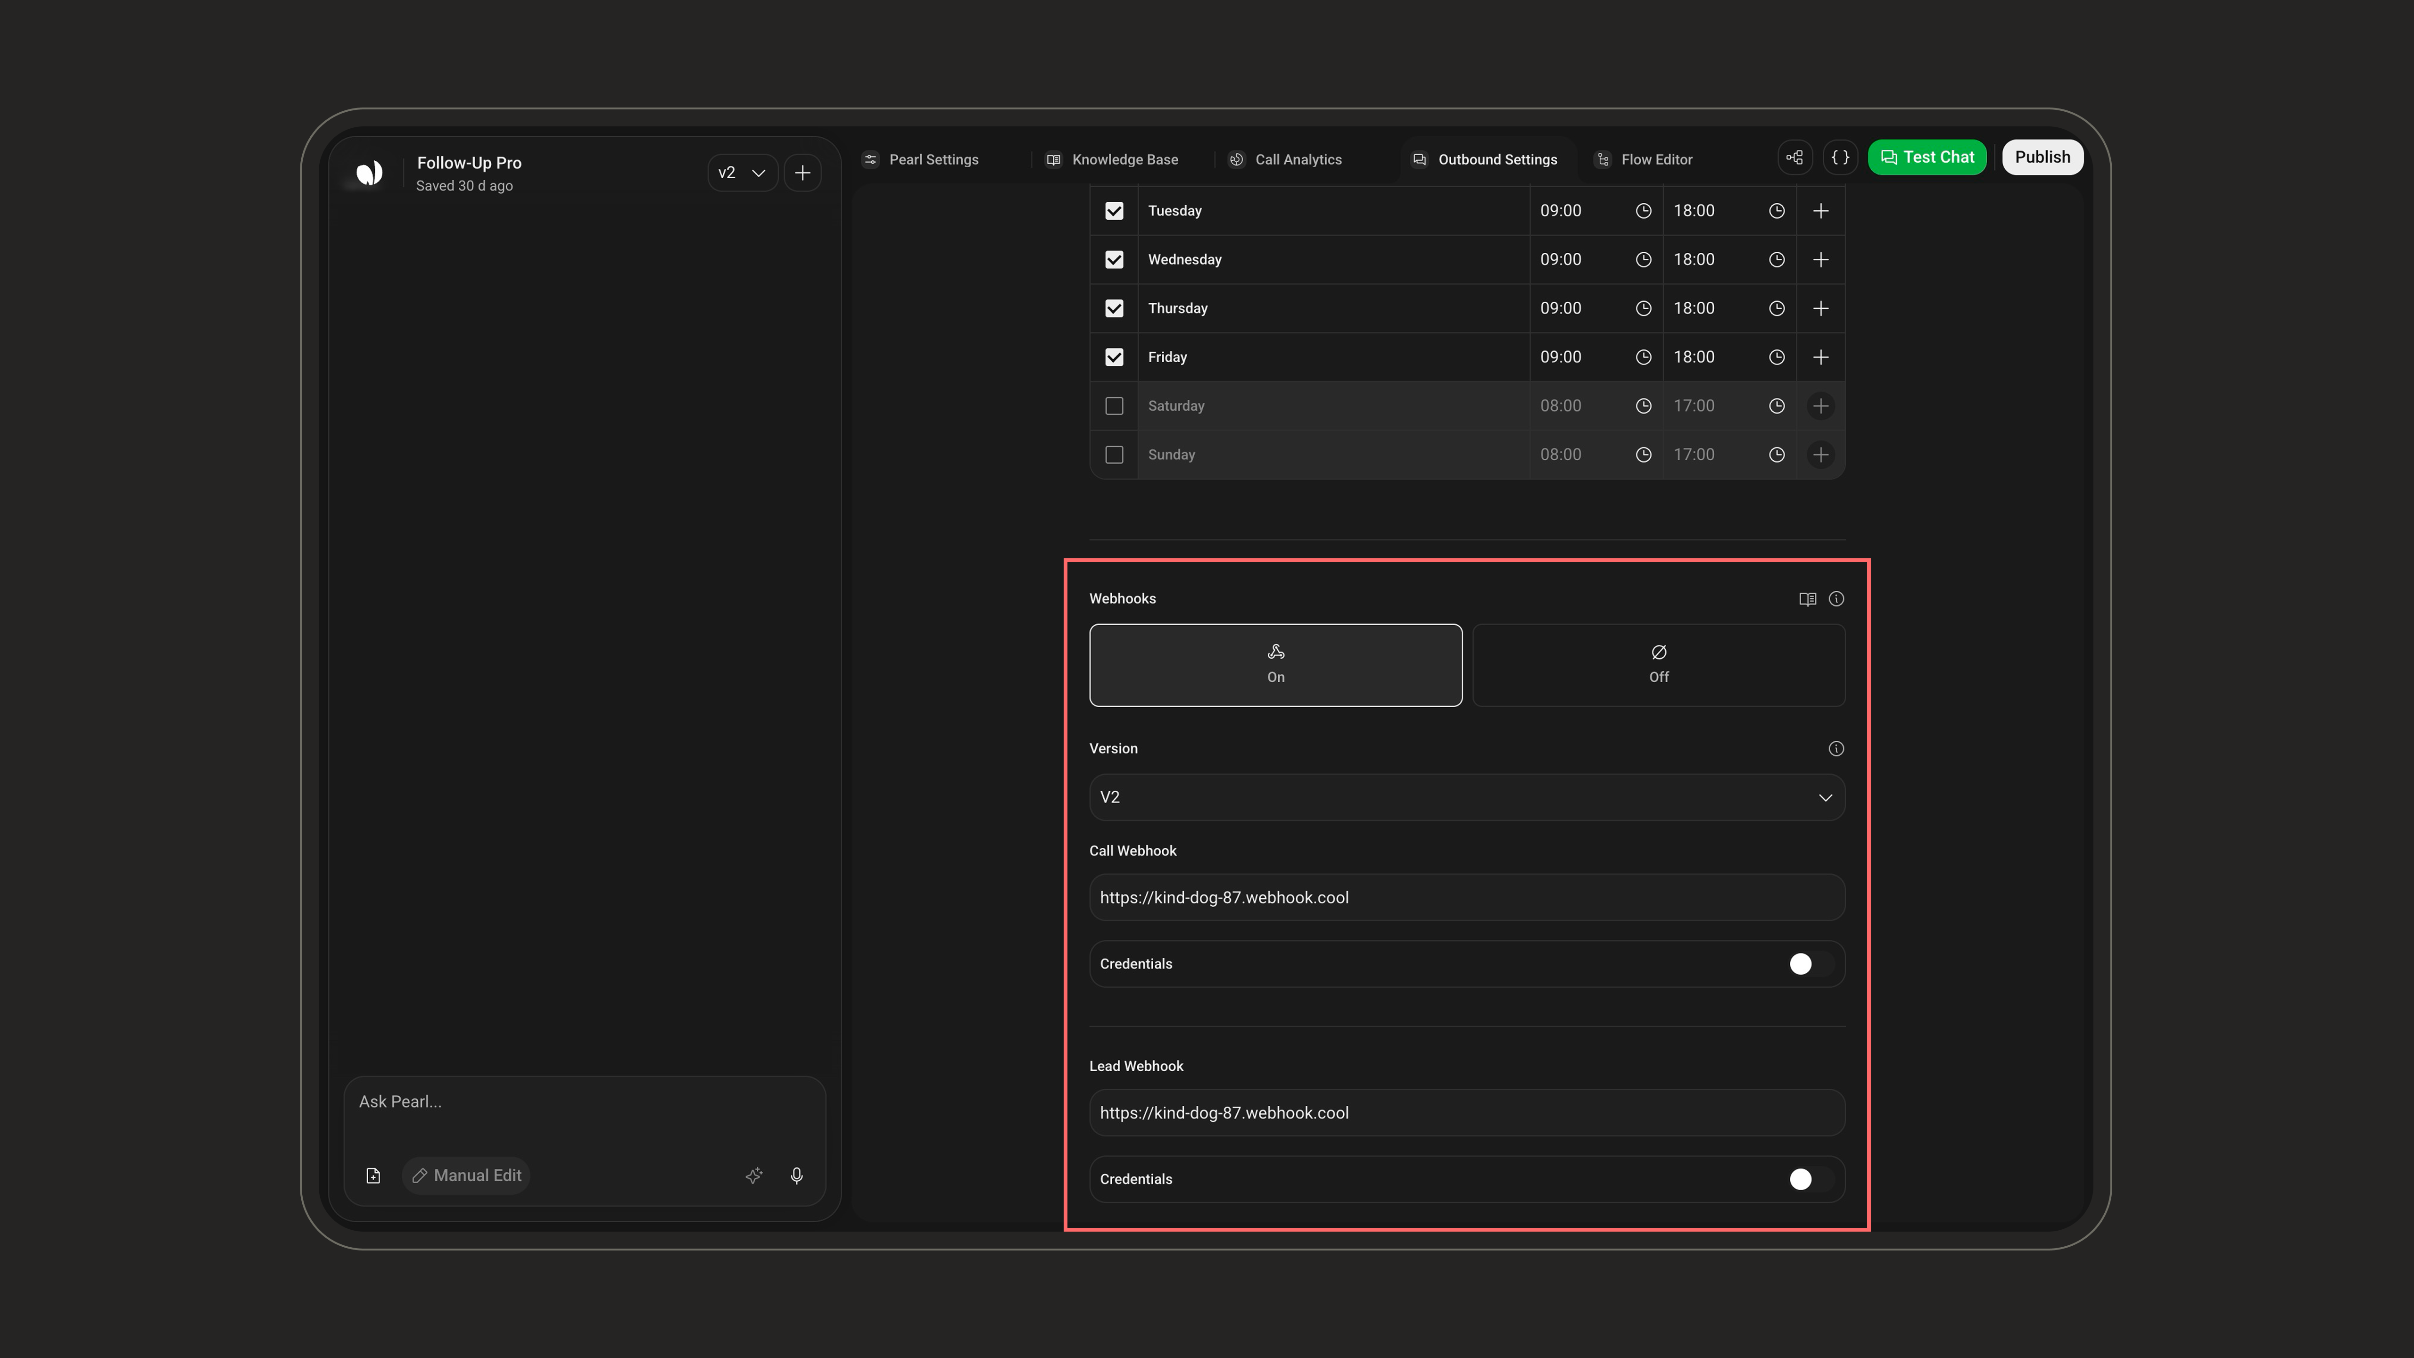Uncheck the Thursday checkbox
Screen dimensions: 2414x1358
(1114, 308)
